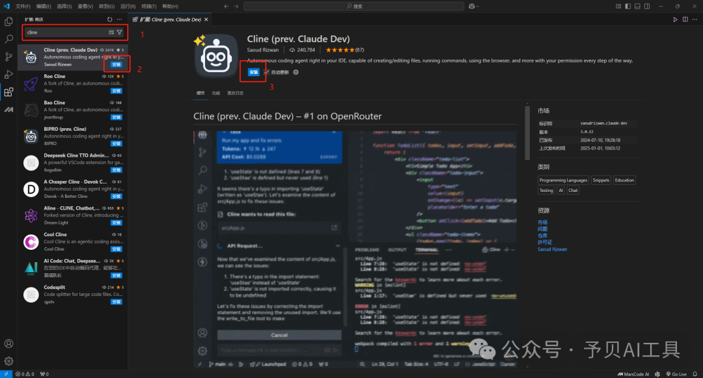Open the Extensions view icon
The image size is (703, 378).
pos(8,92)
